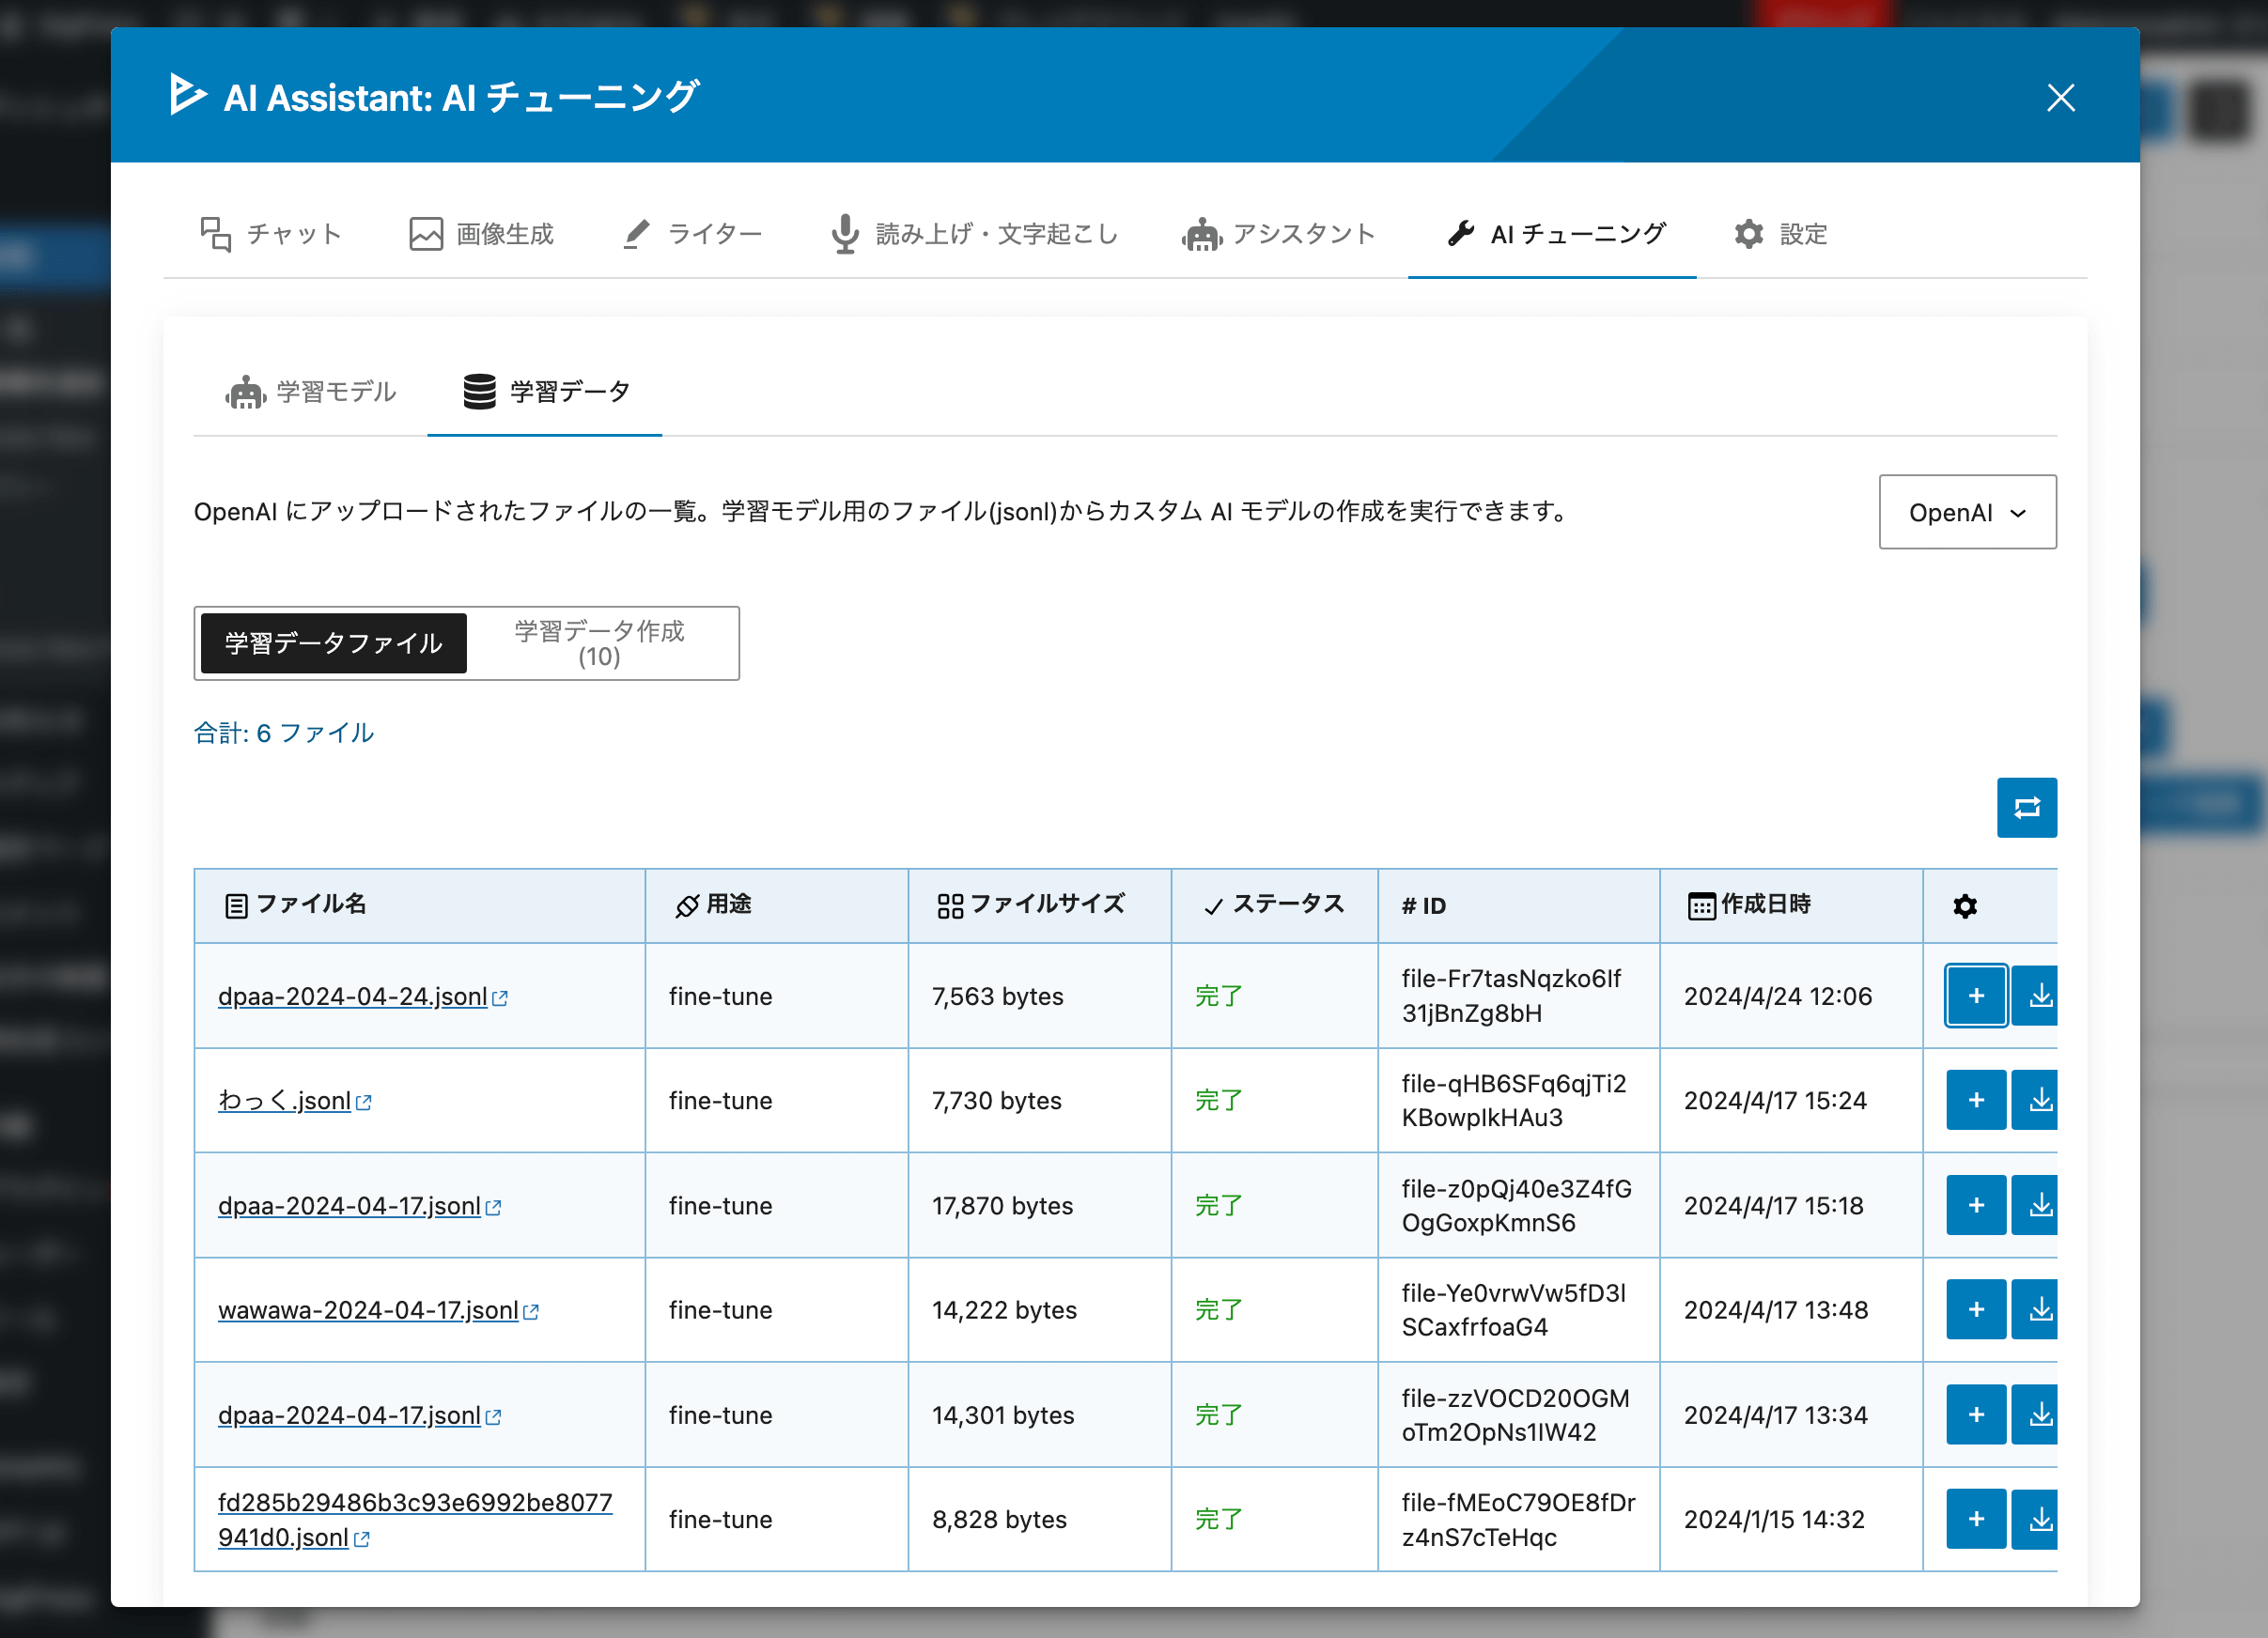
Task: Open the わっく.jsonl file link
Action: (x=295, y=1101)
